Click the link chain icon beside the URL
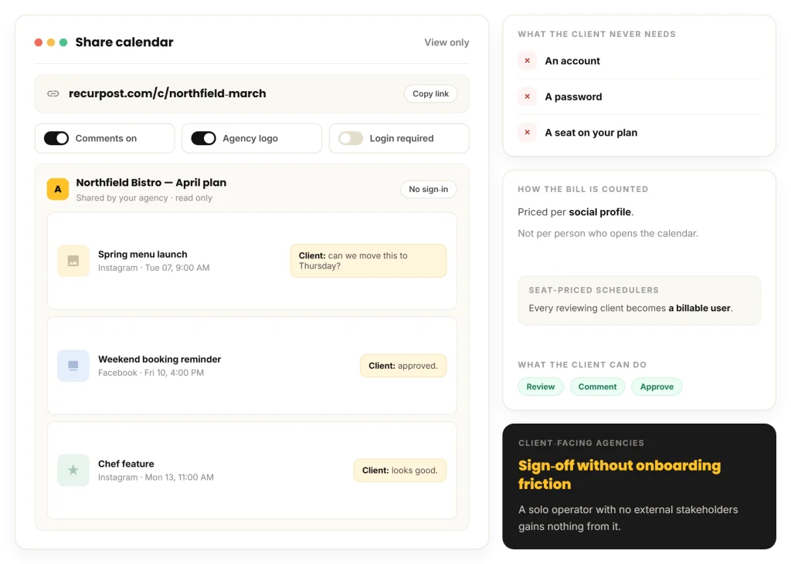Viewport: 791px width, 564px height. (53, 94)
